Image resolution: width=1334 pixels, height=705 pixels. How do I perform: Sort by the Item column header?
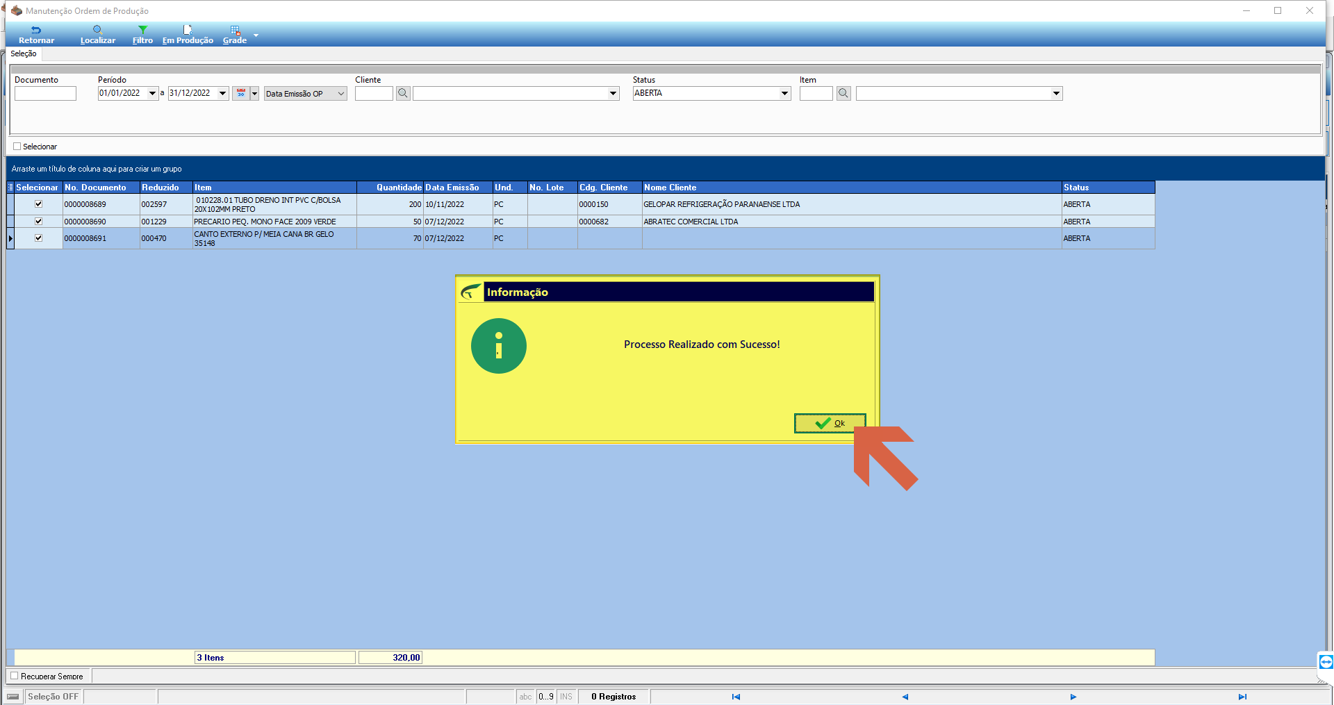(274, 188)
